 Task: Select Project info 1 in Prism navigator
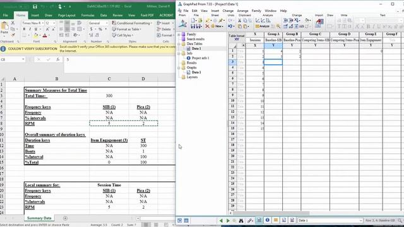tap(200, 58)
